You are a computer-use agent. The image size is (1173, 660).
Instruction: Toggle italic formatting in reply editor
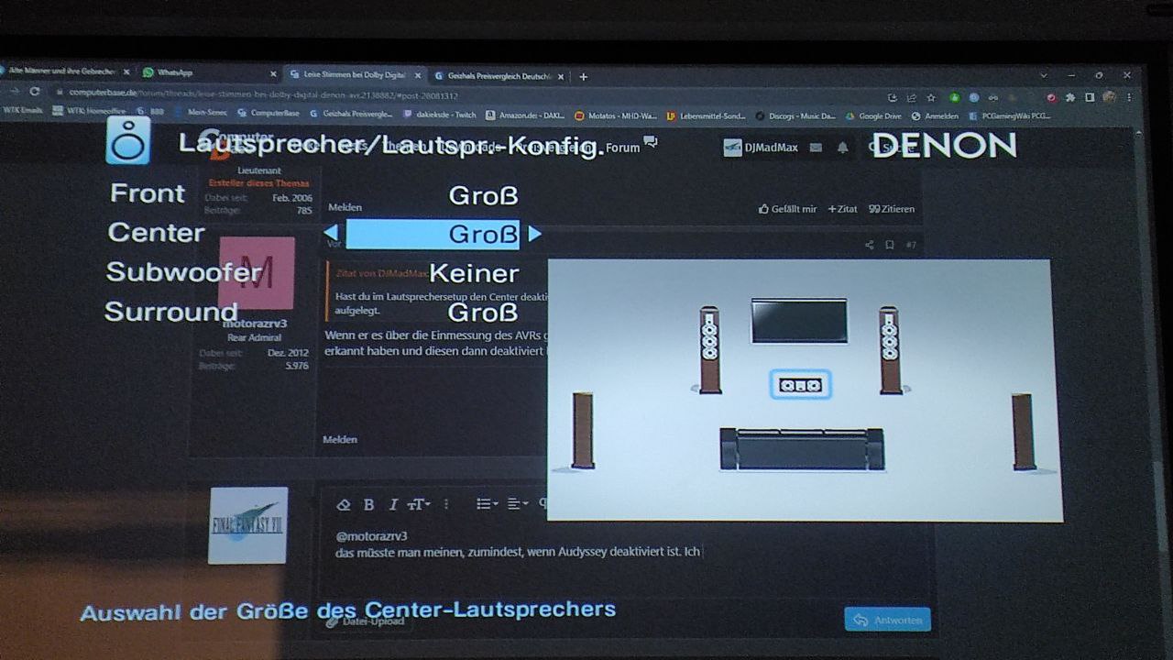point(393,504)
